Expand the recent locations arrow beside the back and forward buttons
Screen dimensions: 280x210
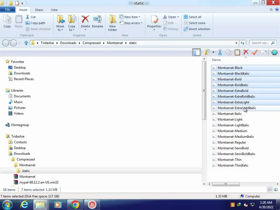[x=19, y=43]
